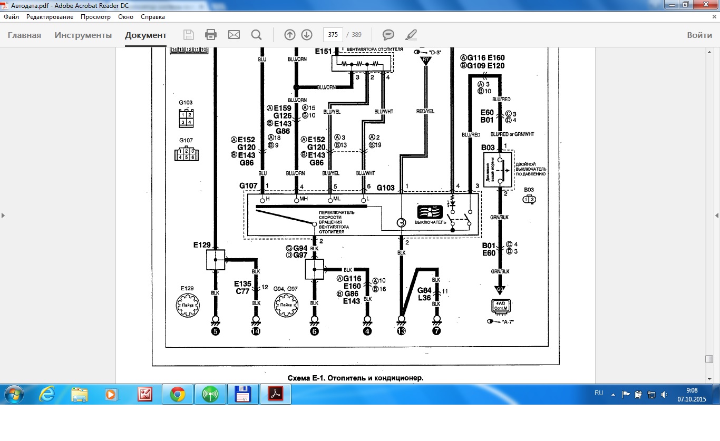720x441 pixels.
Task: Select the highlighter pen tool
Action: (x=411, y=35)
